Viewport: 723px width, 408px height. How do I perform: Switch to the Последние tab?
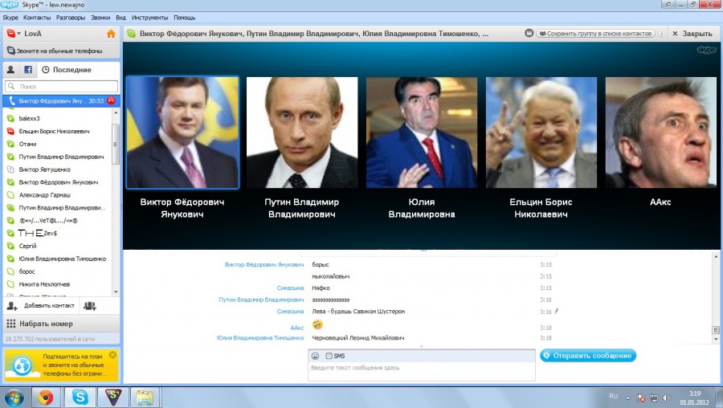click(67, 70)
